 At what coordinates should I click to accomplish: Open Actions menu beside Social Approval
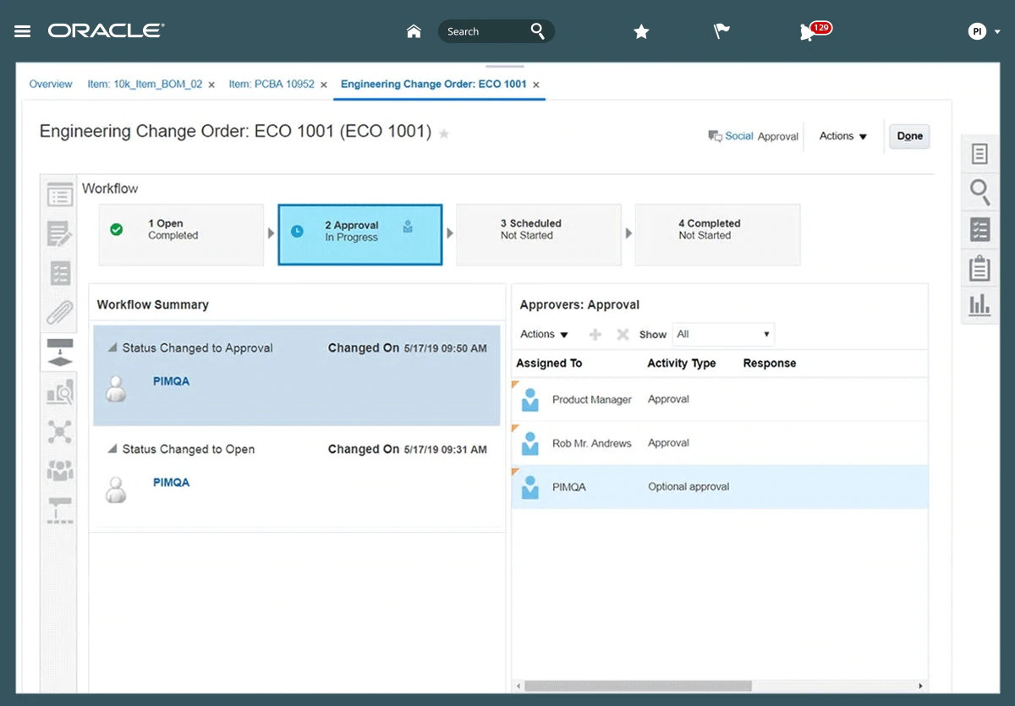tap(843, 136)
